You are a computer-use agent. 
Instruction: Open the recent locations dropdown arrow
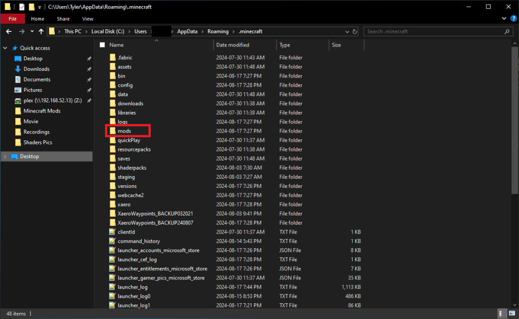pos(32,31)
